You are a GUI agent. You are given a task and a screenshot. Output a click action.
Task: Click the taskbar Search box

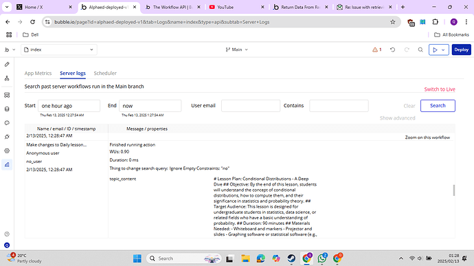[184, 258]
